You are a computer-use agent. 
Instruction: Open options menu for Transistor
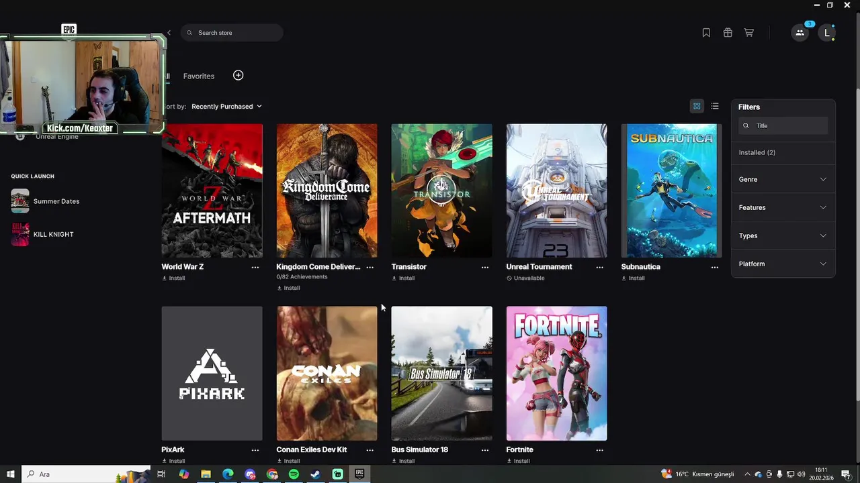coord(485,267)
